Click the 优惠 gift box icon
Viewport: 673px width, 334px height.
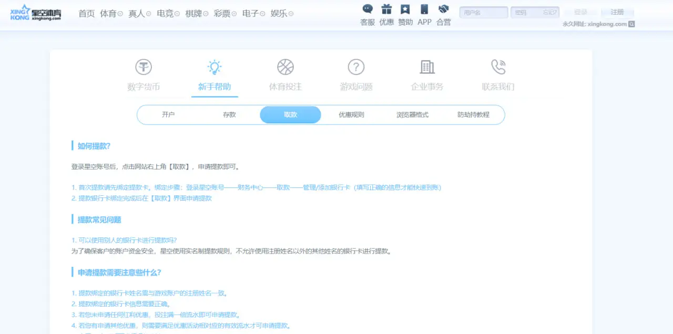click(386, 9)
